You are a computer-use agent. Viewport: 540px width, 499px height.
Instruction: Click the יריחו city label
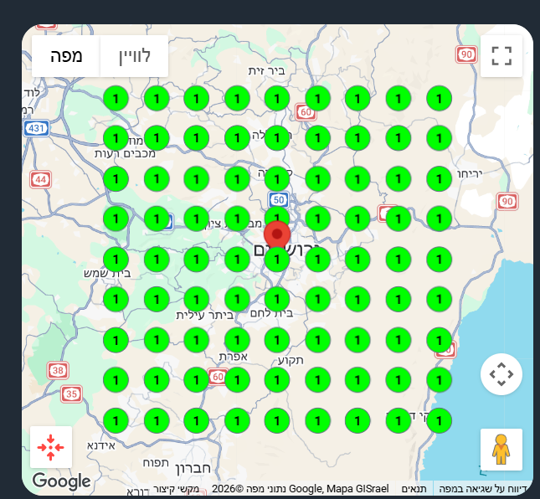pyautogui.click(x=470, y=173)
